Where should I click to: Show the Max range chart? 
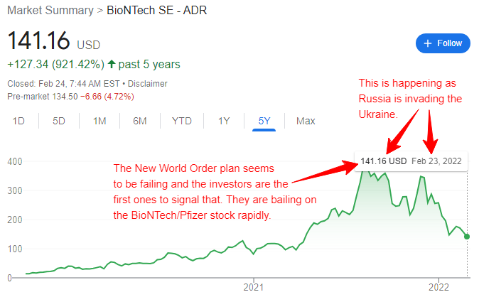[306, 121]
